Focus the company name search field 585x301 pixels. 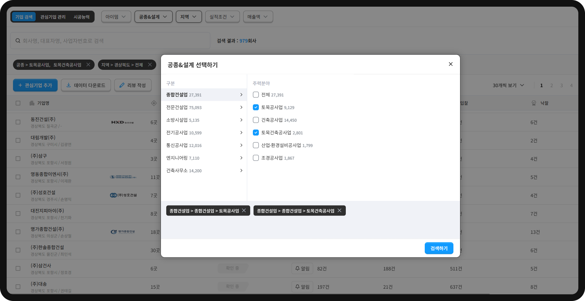pos(110,41)
